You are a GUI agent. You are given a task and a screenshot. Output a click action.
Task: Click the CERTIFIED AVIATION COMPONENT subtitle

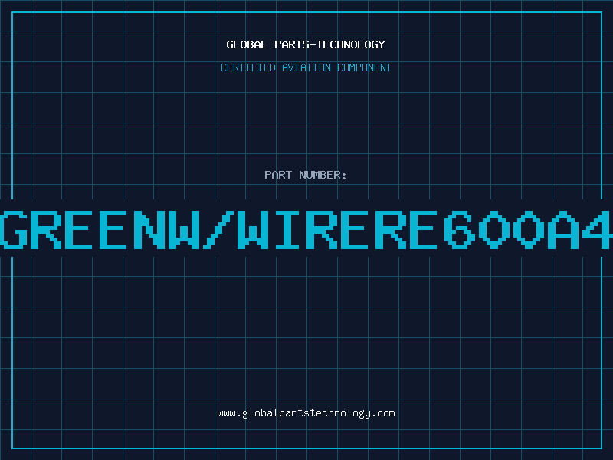(306, 67)
